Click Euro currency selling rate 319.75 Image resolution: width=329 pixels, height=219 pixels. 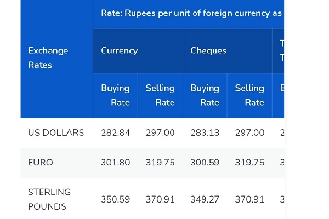tap(160, 163)
